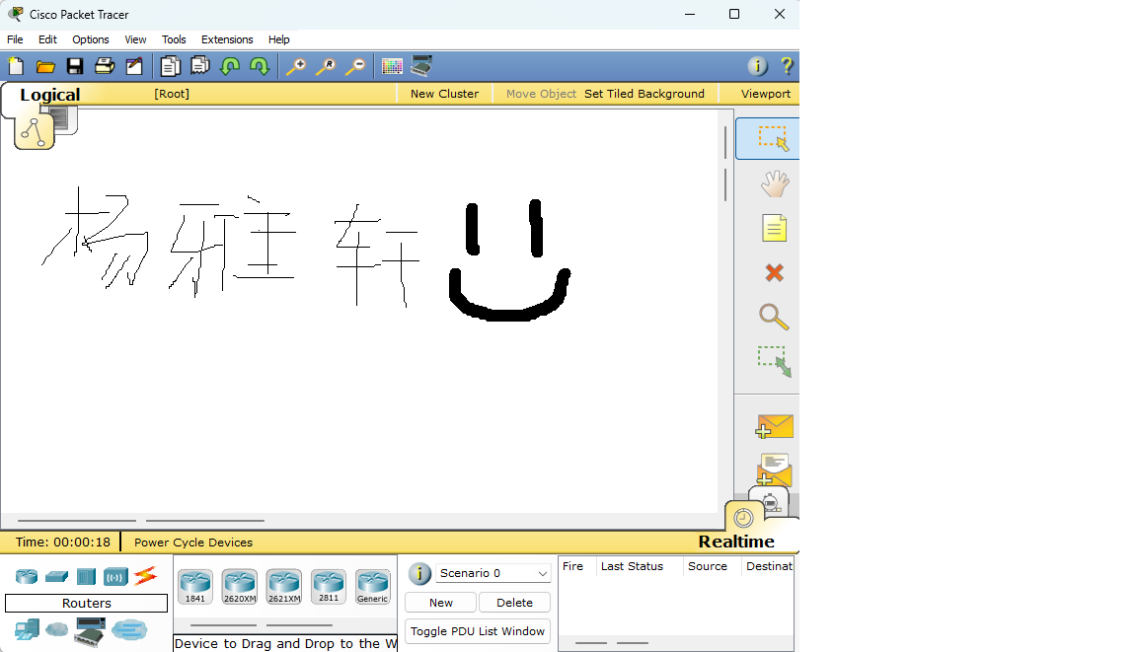This screenshot has height=652, width=1137.
Task: Select WAN Emulation cloud category
Action: click(x=56, y=629)
